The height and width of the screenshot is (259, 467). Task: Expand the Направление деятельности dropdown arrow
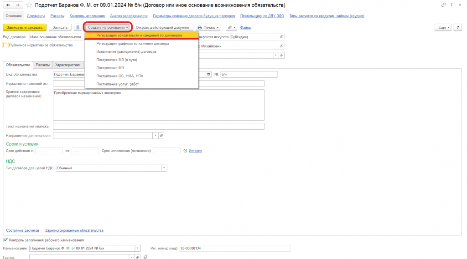[155, 136]
